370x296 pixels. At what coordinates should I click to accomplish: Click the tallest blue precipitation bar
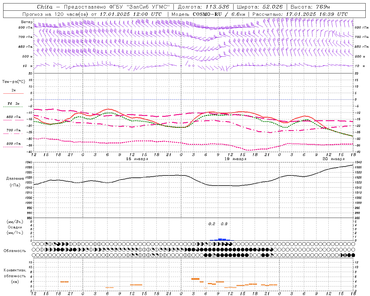[220, 239]
